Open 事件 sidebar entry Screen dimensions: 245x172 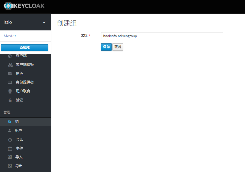coord(19,148)
